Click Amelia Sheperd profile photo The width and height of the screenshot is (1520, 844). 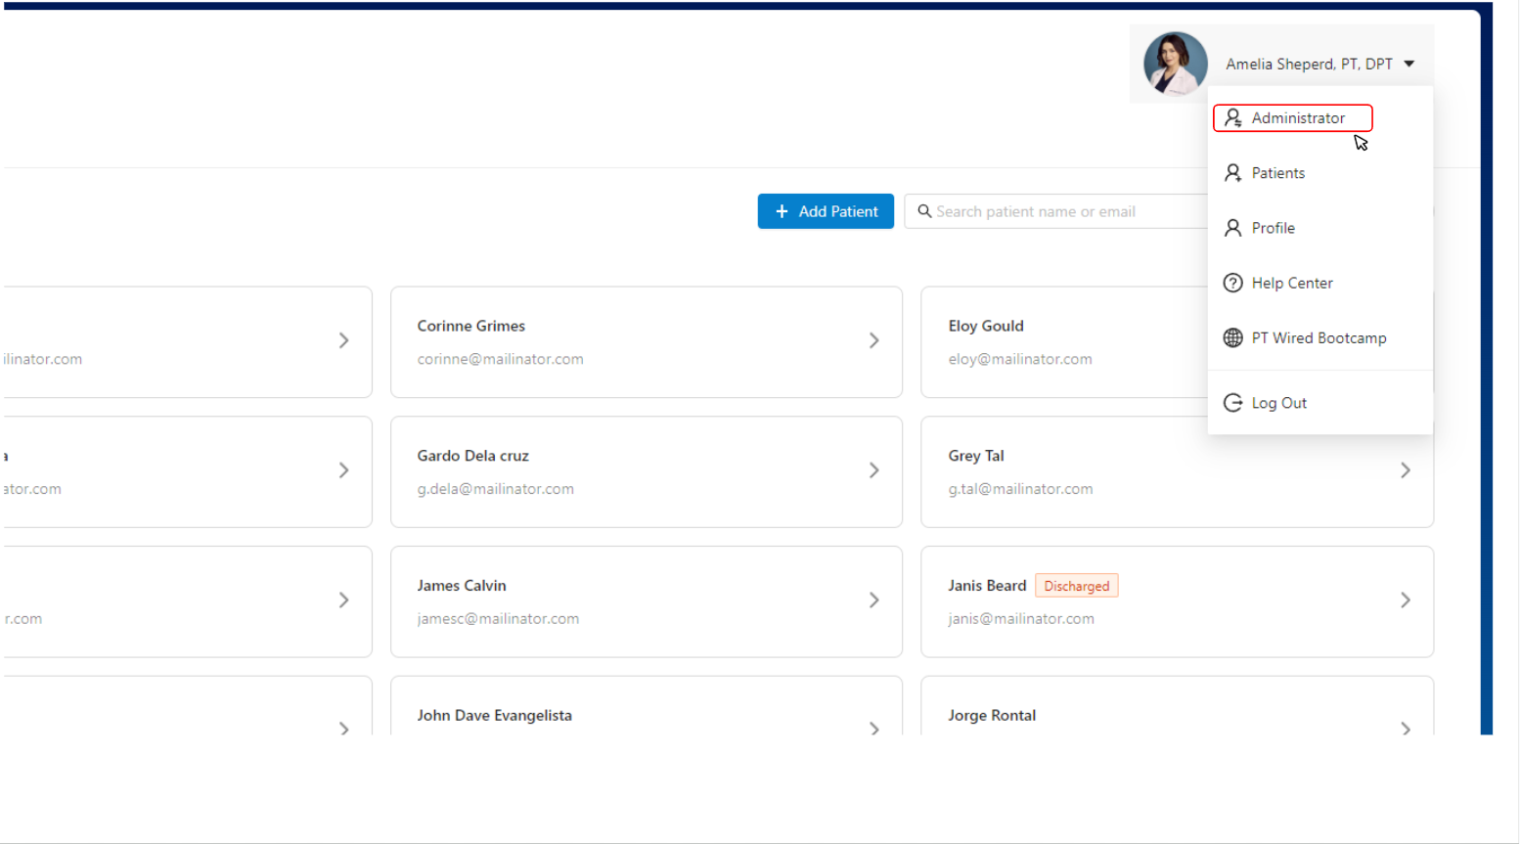pos(1175,64)
